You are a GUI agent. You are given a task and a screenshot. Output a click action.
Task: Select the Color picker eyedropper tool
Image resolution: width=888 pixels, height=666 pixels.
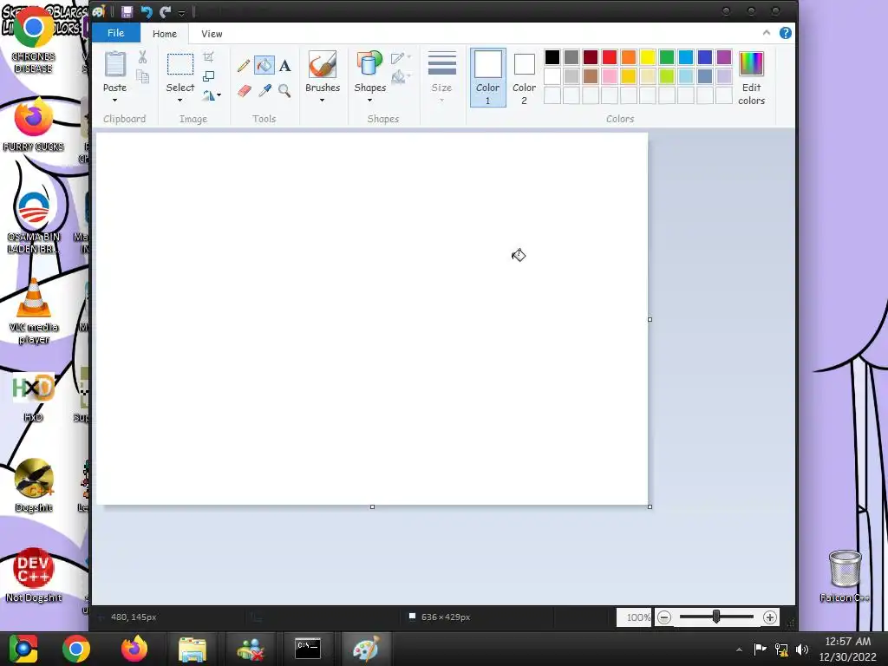click(x=264, y=90)
